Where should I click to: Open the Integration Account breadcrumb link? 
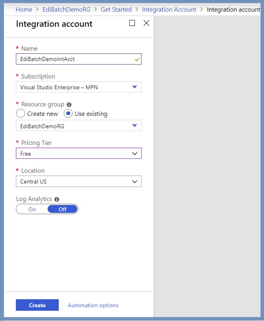tap(169, 10)
